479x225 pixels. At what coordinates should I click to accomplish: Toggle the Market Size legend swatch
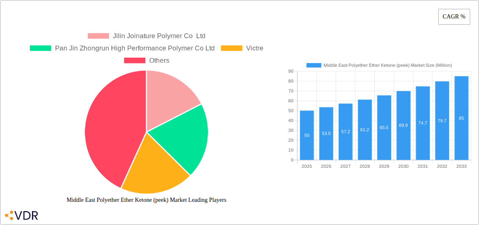click(x=314, y=65)
